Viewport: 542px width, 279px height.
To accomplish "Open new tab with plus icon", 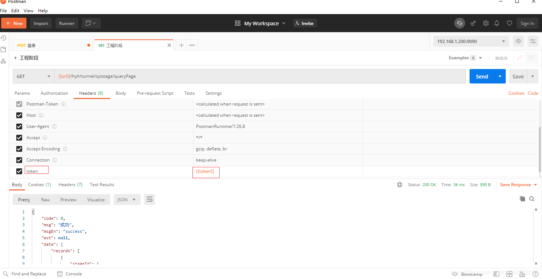I will (182, 45).
